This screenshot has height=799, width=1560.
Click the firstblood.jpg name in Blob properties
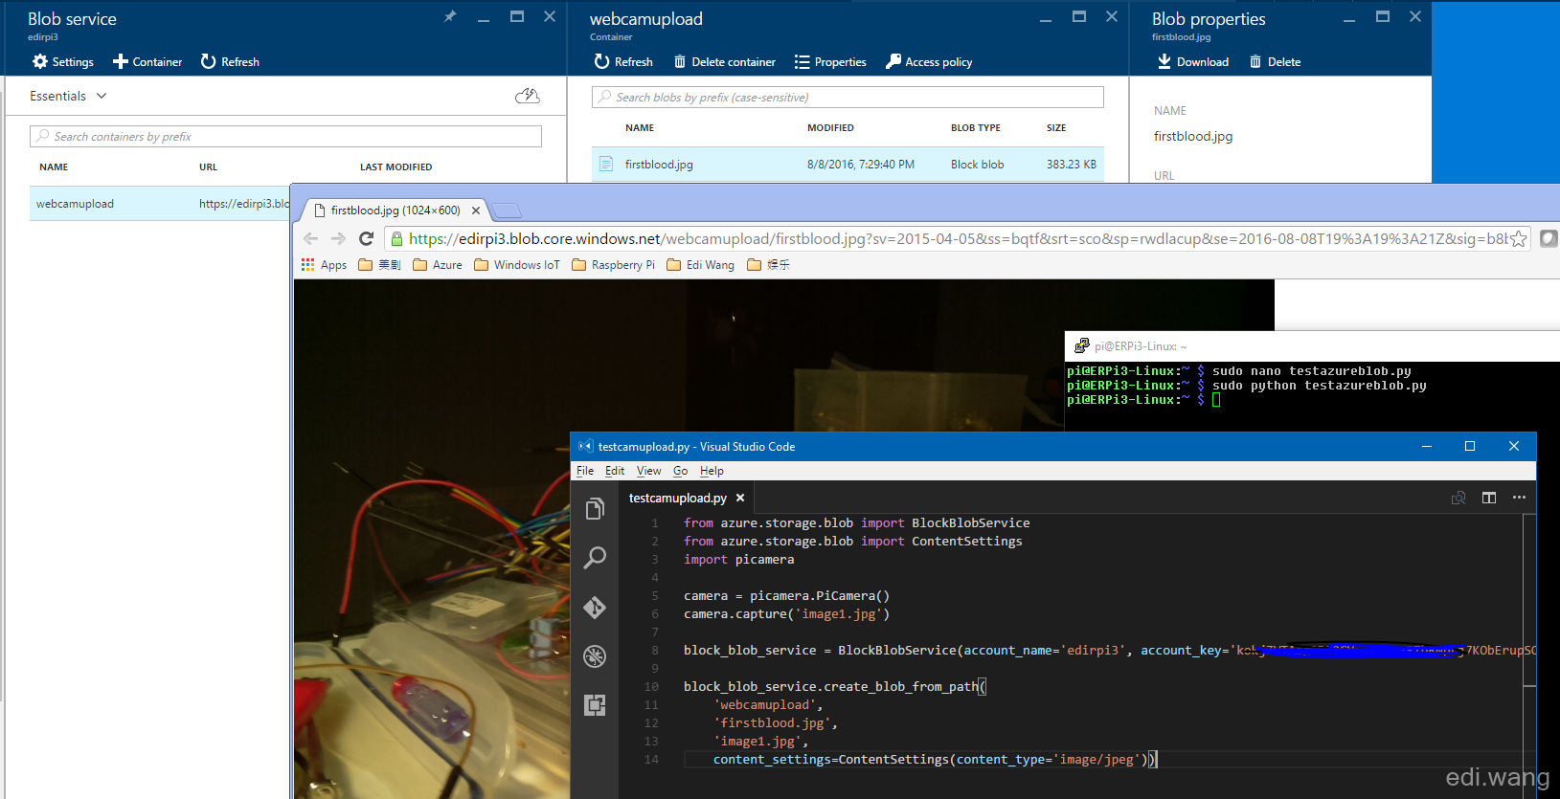(1193, 137)
